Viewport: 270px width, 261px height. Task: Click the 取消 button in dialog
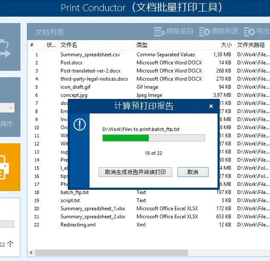pyautogui.click(x=193, y=172)
